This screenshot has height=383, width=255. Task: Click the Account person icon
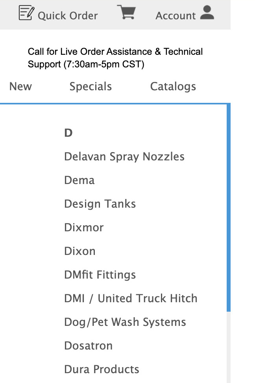pyautogui.click(x=207, y=13)
